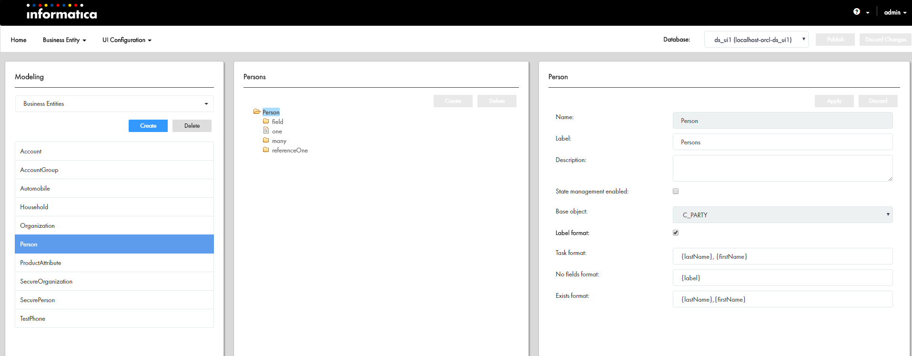Open the admin user menu
Image resolution: width=912 pixels, height=356 pixels.
pos(895,12)
